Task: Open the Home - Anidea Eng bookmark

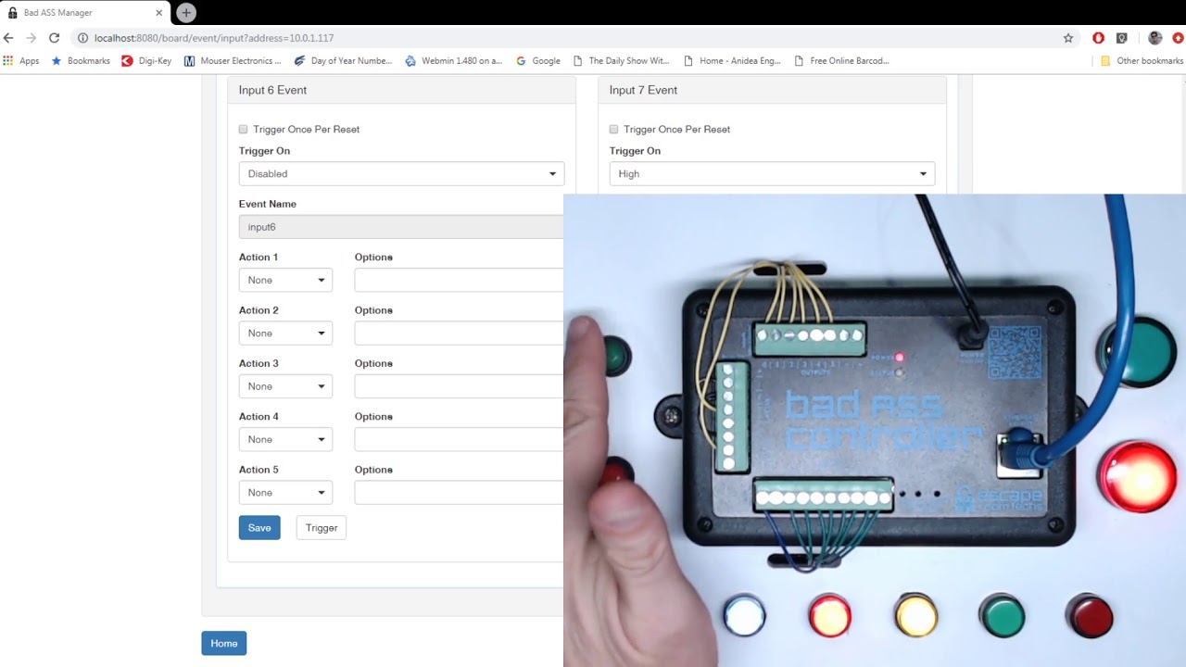Action: 732,61
